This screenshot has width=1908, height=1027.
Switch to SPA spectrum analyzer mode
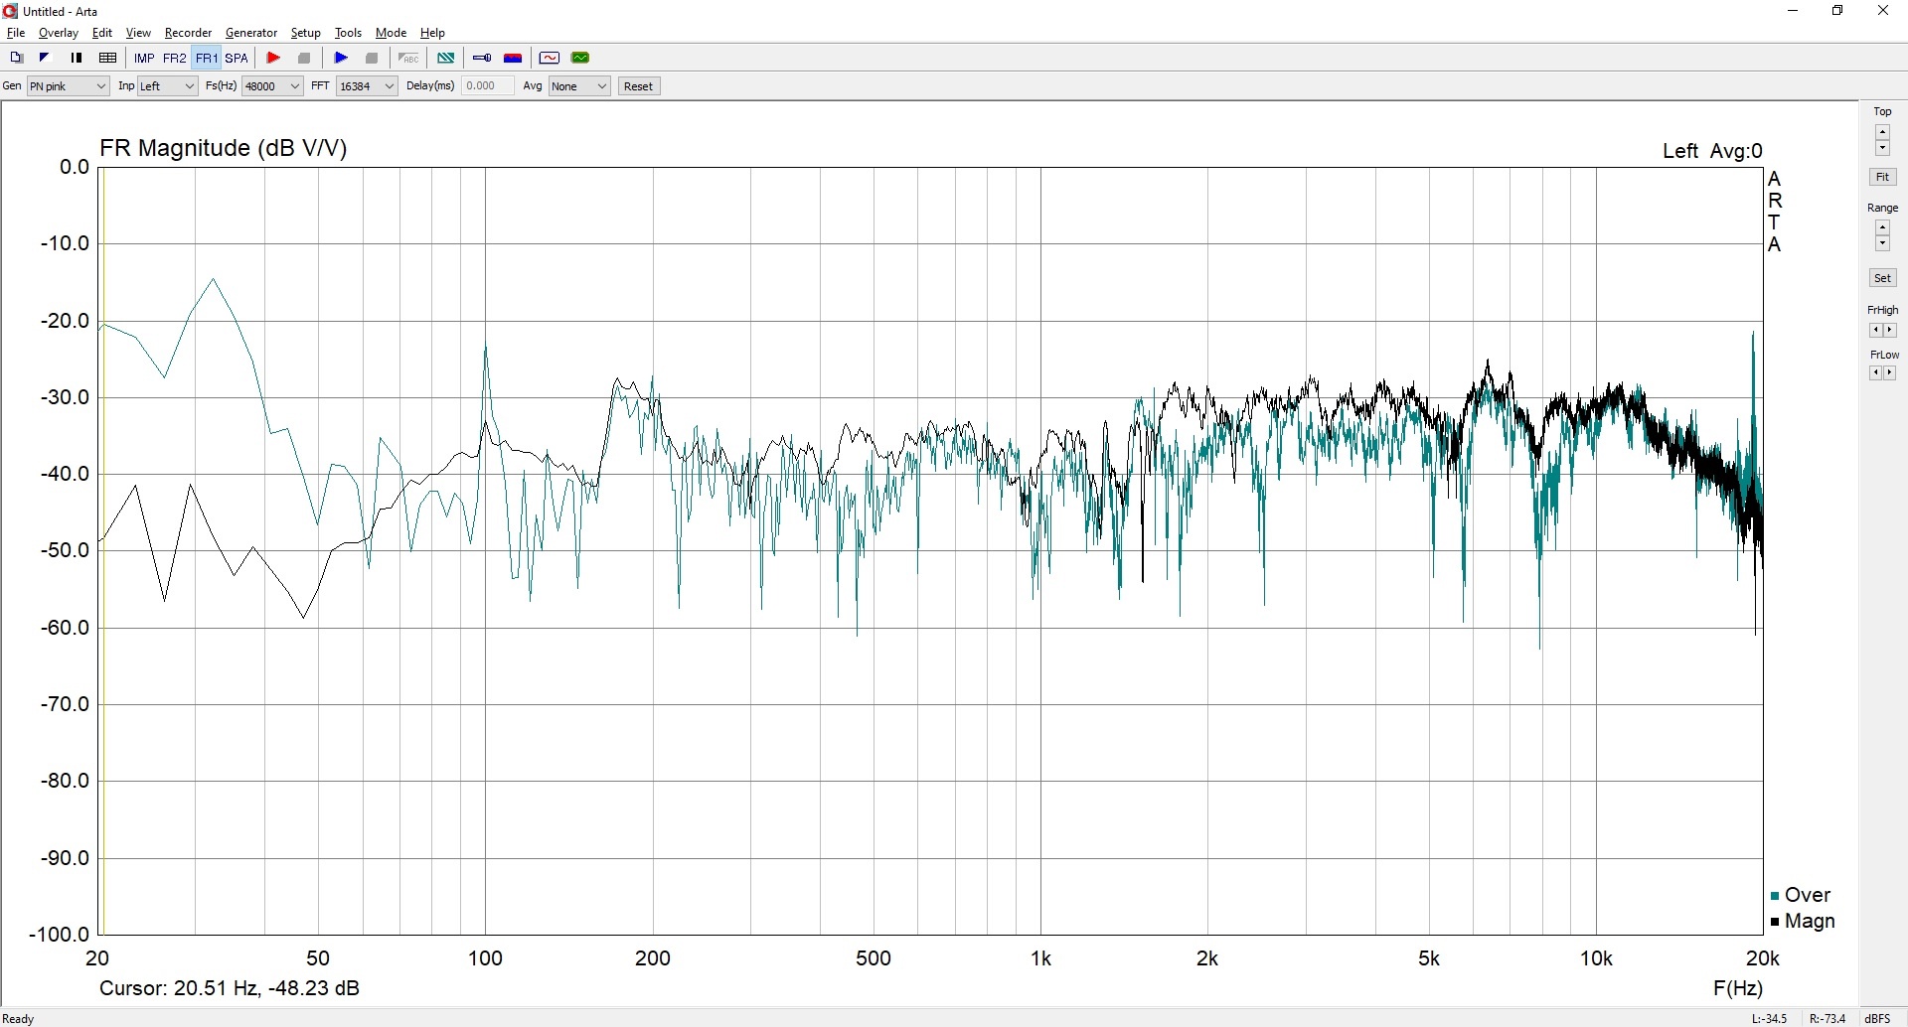(x=237, y=58)
